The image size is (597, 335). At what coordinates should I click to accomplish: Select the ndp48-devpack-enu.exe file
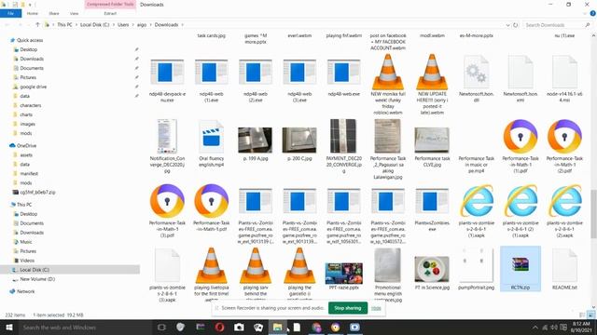coord(167,80)
